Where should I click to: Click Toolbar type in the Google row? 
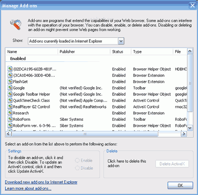[x=139, y=88]
